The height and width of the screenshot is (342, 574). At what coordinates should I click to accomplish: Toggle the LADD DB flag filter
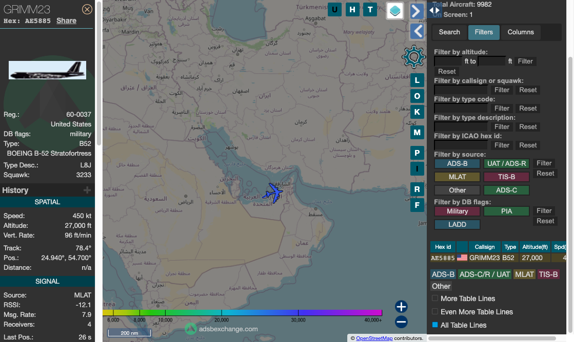457,224
